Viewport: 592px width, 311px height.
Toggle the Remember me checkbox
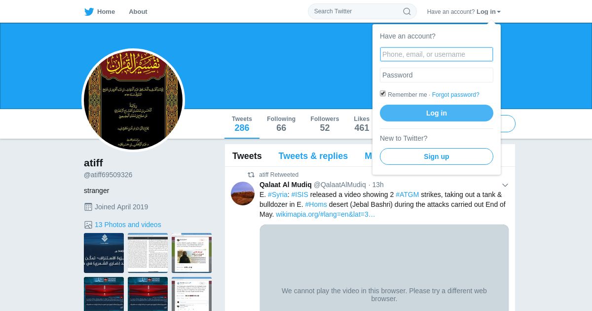[383, 93]
